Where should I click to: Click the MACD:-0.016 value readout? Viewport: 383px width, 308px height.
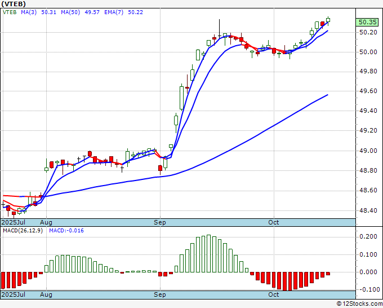pos(66,231)
